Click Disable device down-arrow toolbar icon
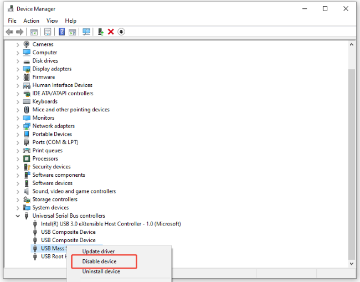The image size is (360, 282). tap(121, 32)
